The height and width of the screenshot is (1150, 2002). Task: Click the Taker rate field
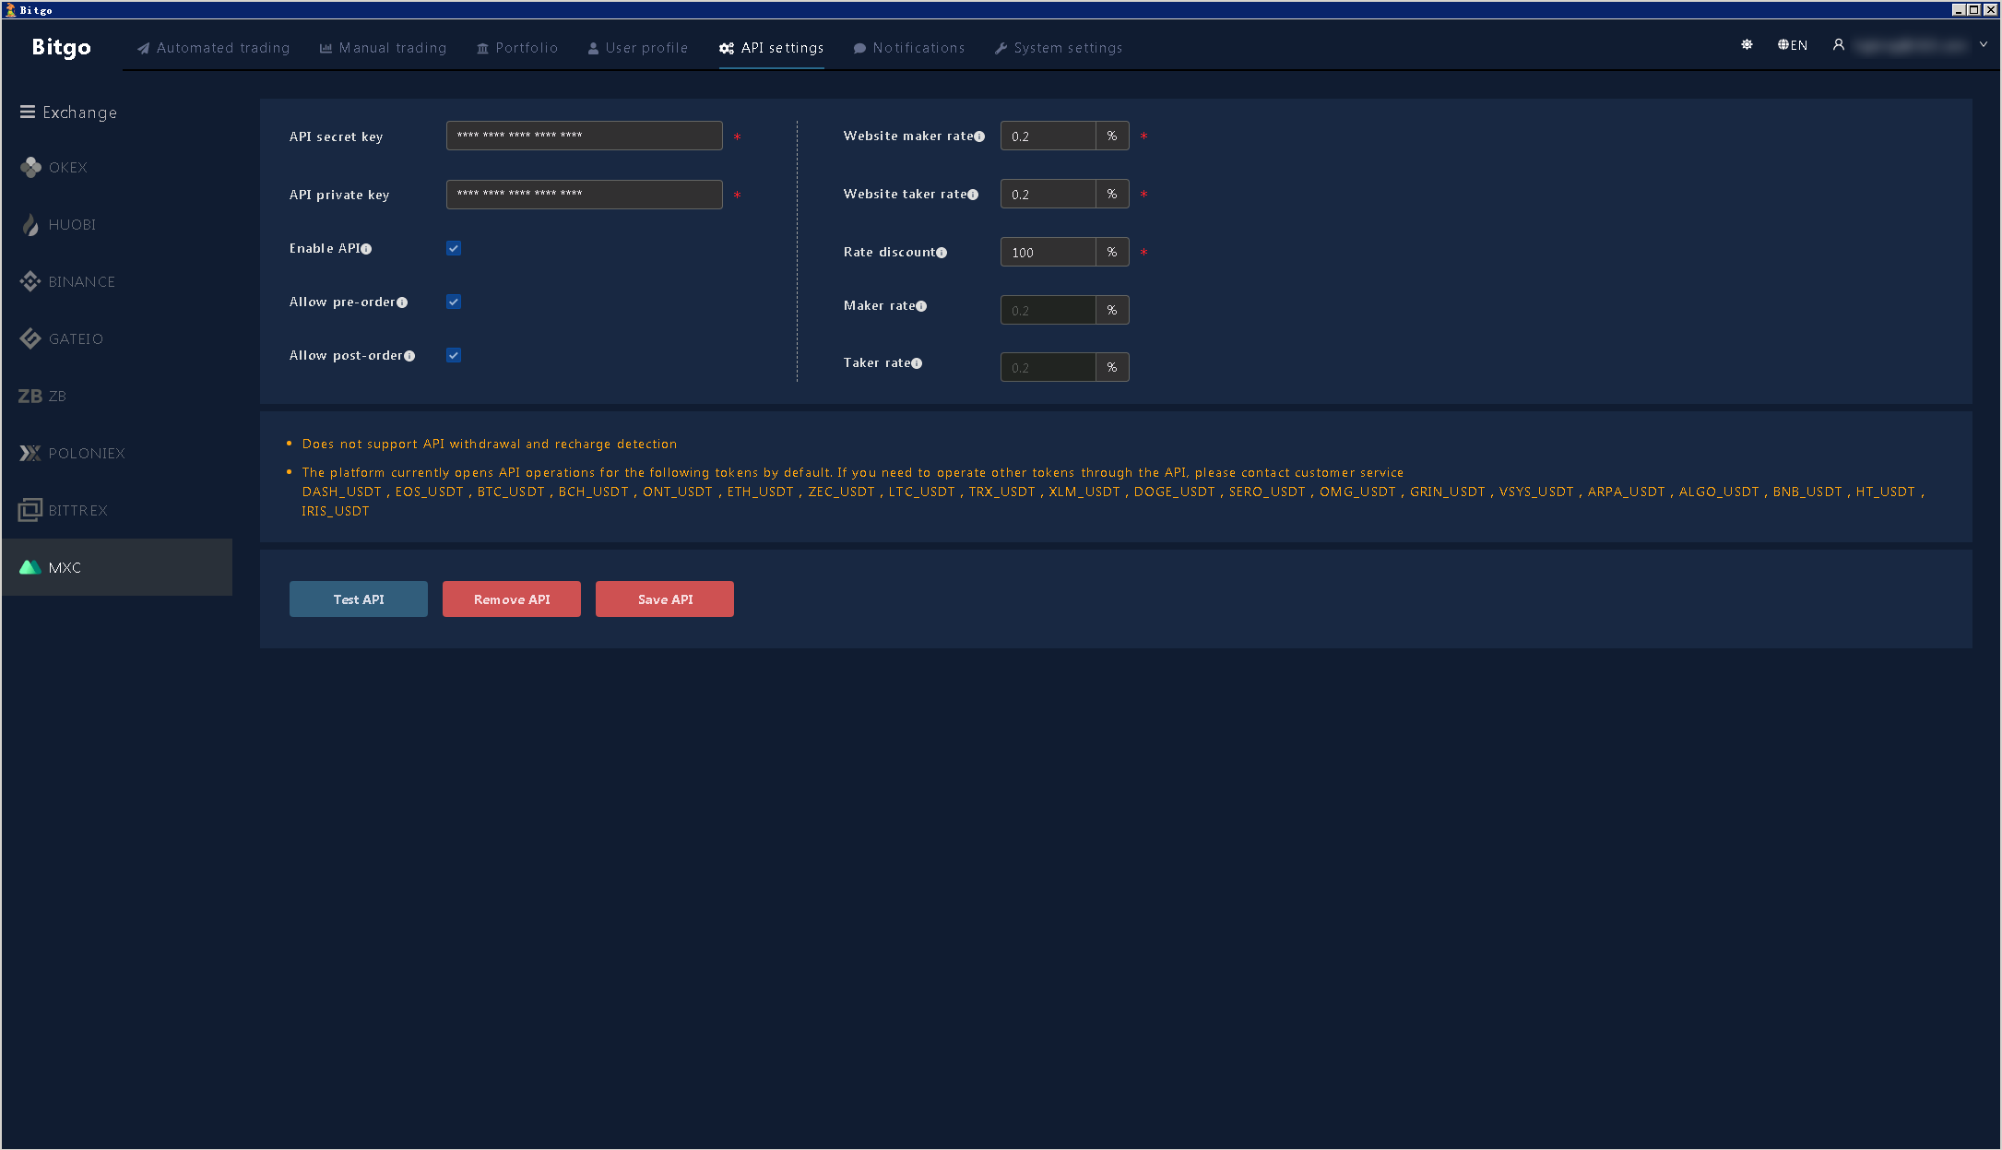coord(1048,367)
